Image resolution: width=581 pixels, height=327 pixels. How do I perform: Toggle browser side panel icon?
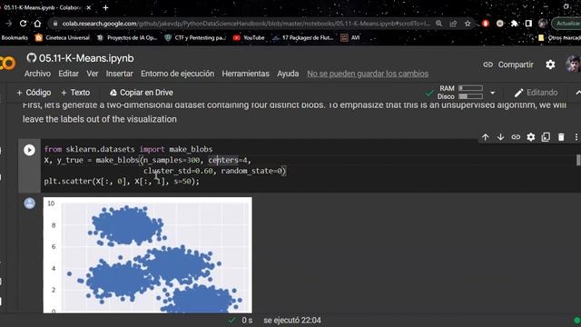click(528, 24)
